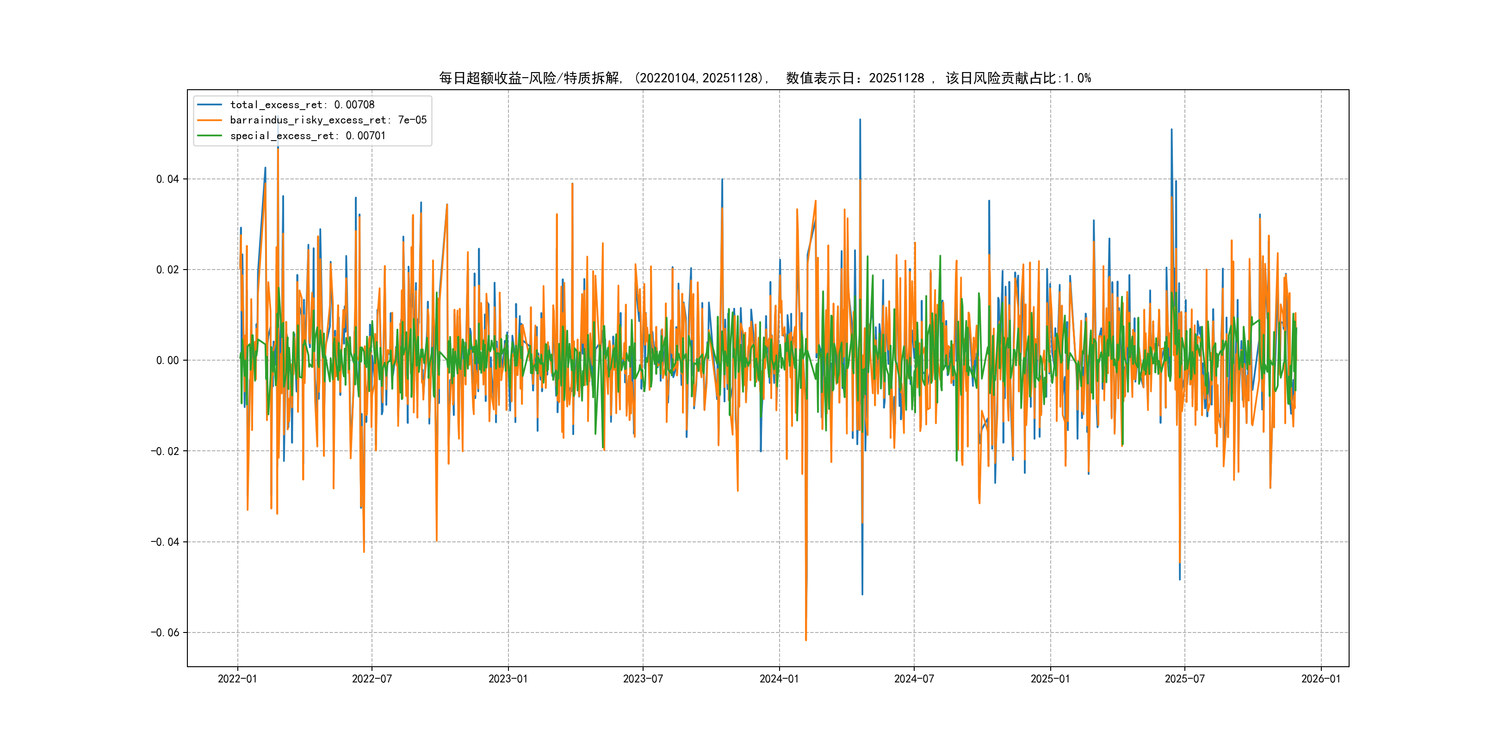This screenshot has width=1499, height=749.
Task: Click the chart title text
Action: pyautogui.click(x=765, y=78)
